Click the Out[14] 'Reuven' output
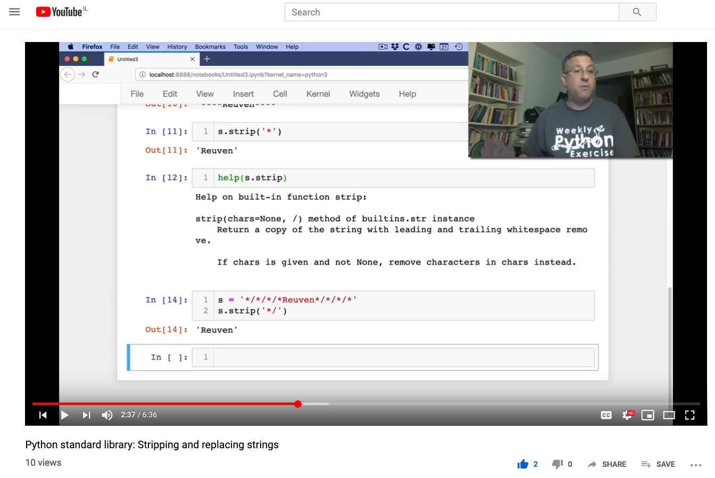Viewport: 715px width, 478px height. (x=217, y=330)
